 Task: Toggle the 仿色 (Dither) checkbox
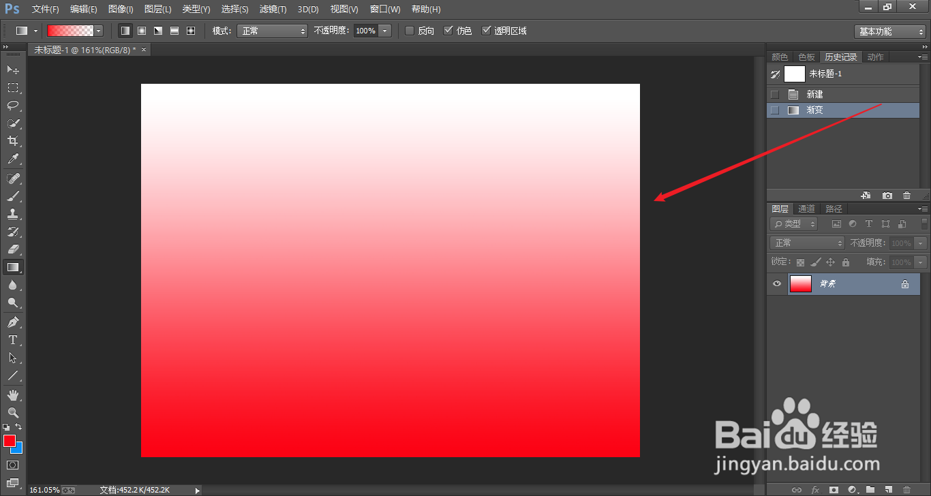448,31
